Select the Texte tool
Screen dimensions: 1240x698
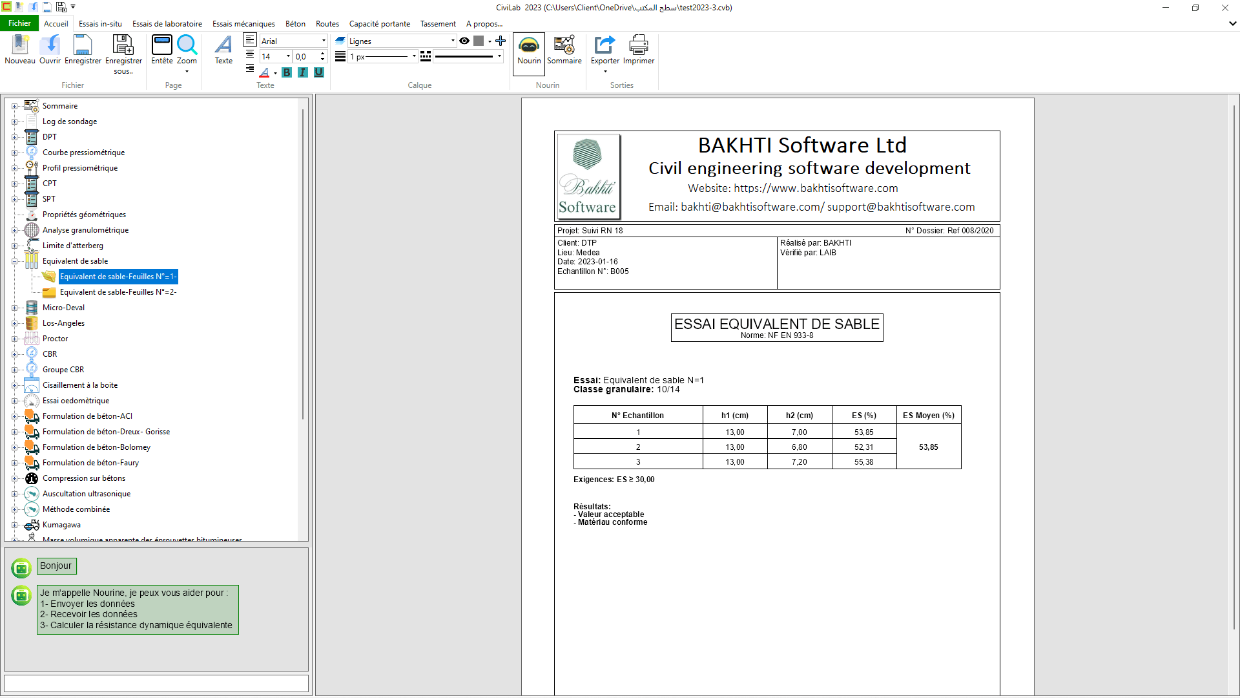[x=223, y=50]
